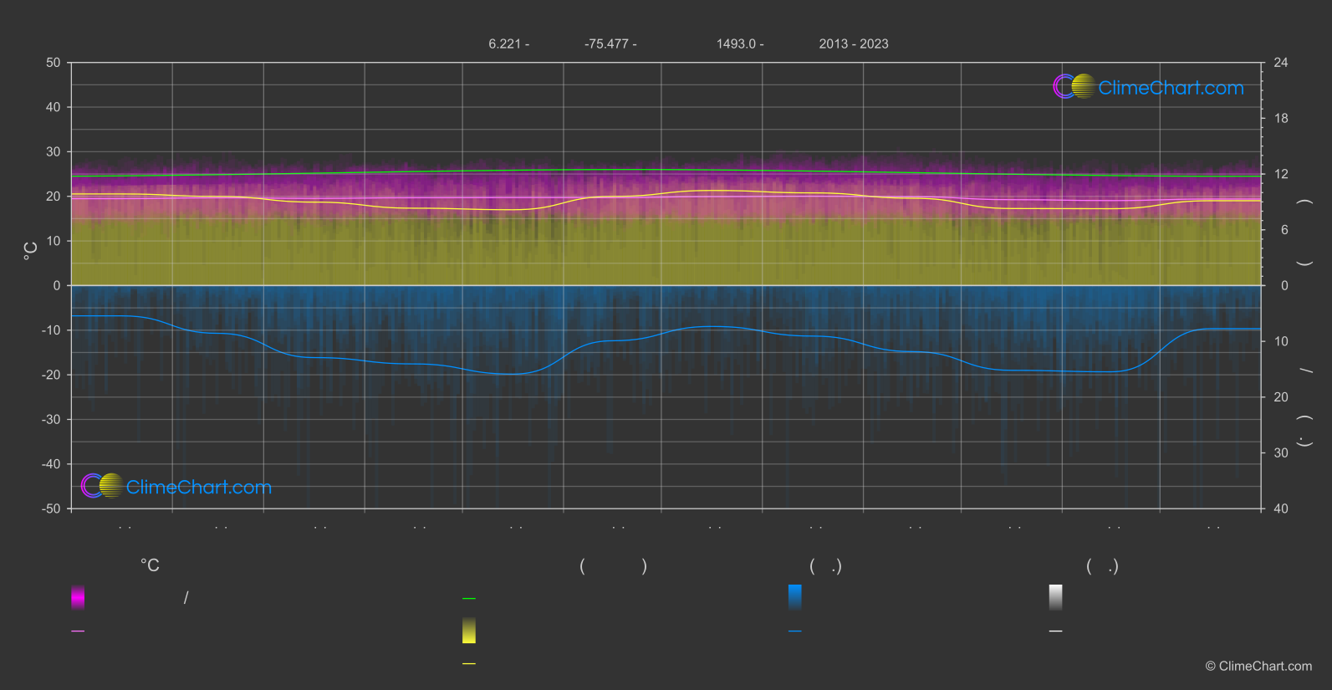Click the rotated °C left axis title
Screen dimensions: 1332x690
point(31,251)
